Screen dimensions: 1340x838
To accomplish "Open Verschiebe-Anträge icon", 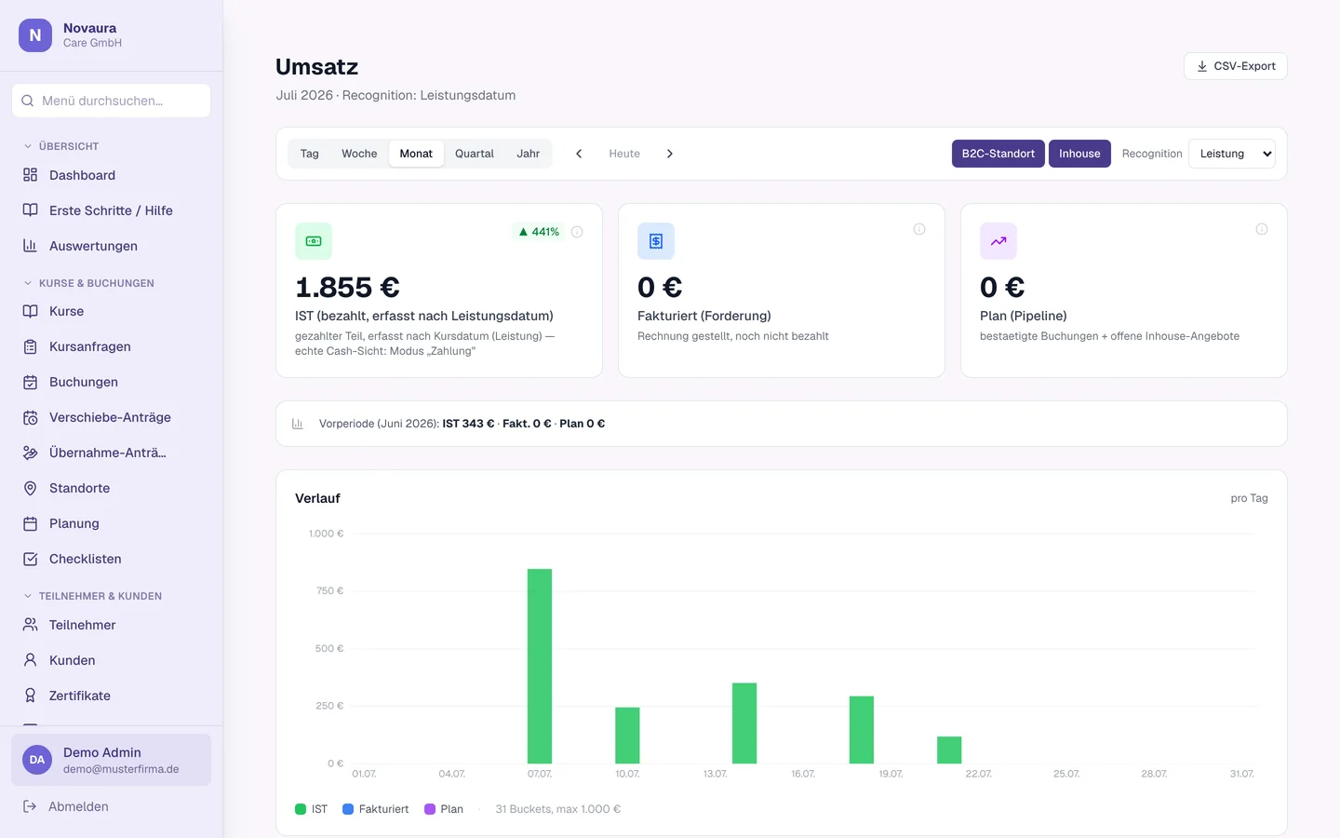I will [x=30, y=417].
